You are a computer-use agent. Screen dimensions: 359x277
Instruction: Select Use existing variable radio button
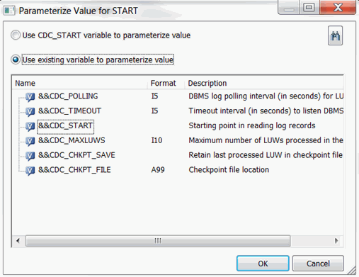pos(16,60)
